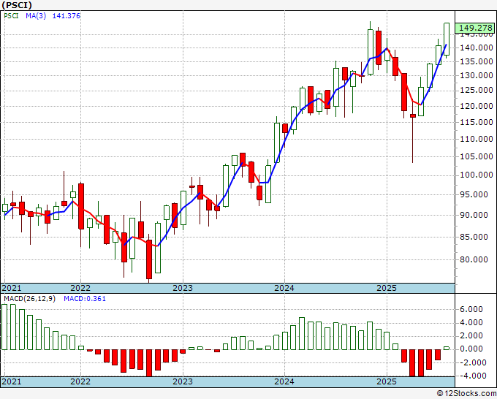This screenshot has height=399, width=497.
Task: Click the green PSCI legend label
Action: (x=11, y=16)
